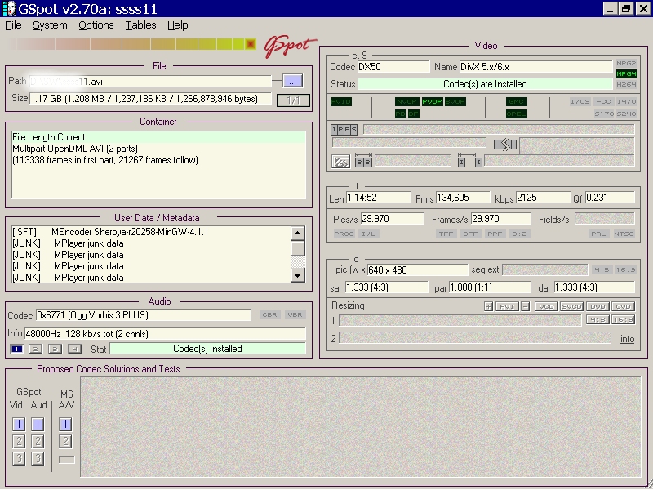Screen dimensions: 653x490
Task: Click the PAL indicator
Action: click(598, 234)
